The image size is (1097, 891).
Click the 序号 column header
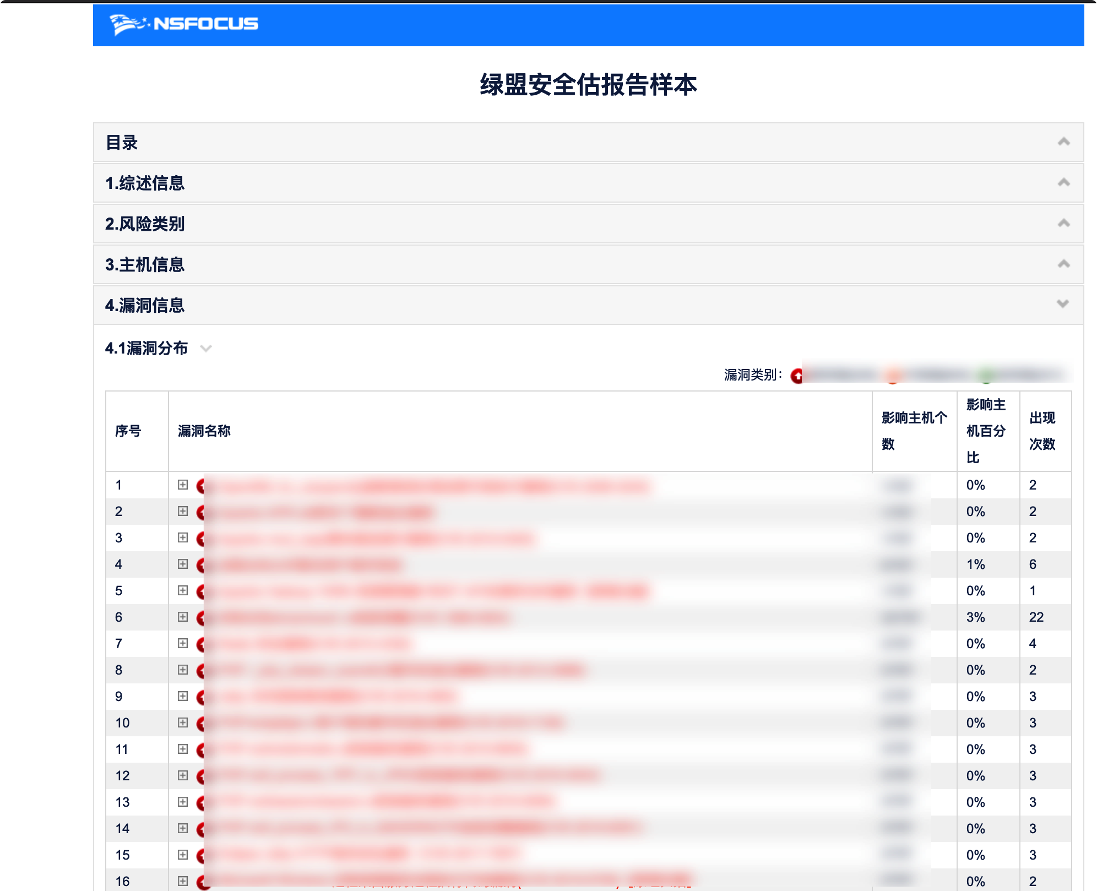pyautogui.click(x=128, y=431)
